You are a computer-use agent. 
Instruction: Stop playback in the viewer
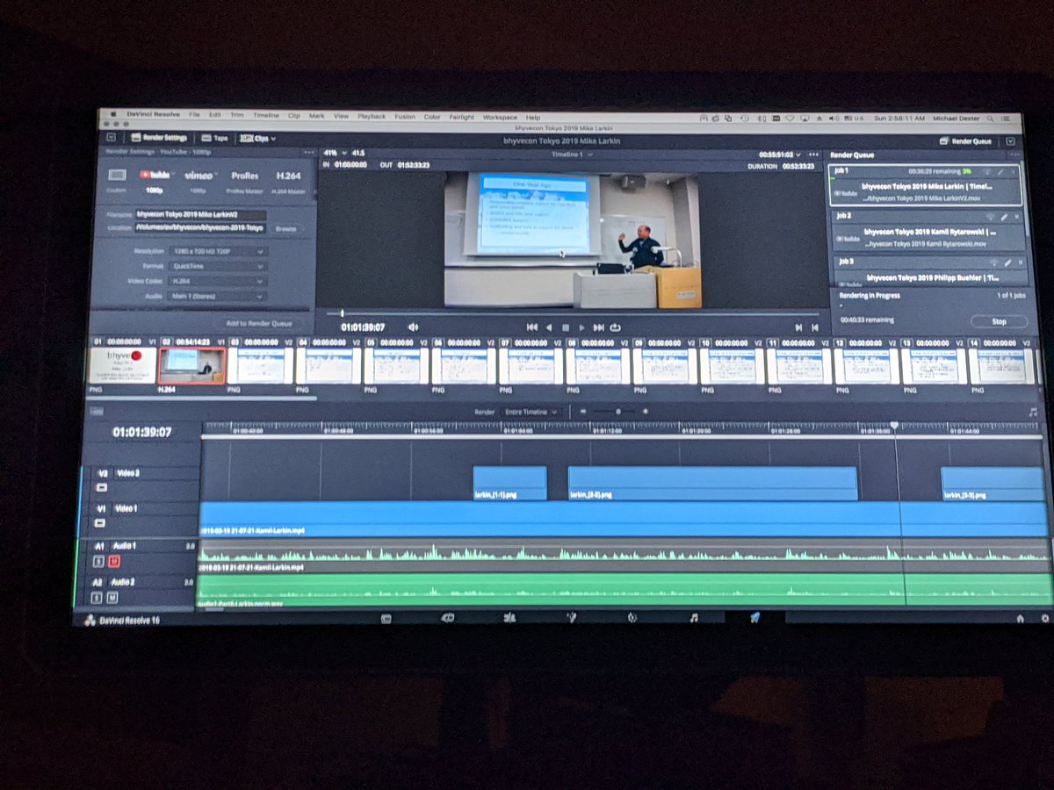tap(566, 327)
